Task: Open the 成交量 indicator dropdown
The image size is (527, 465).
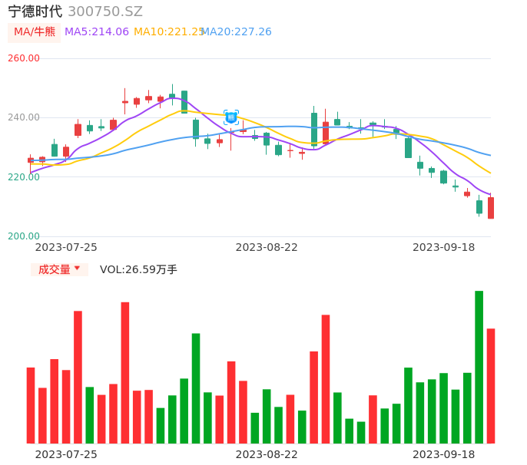Action: (59, 269)
